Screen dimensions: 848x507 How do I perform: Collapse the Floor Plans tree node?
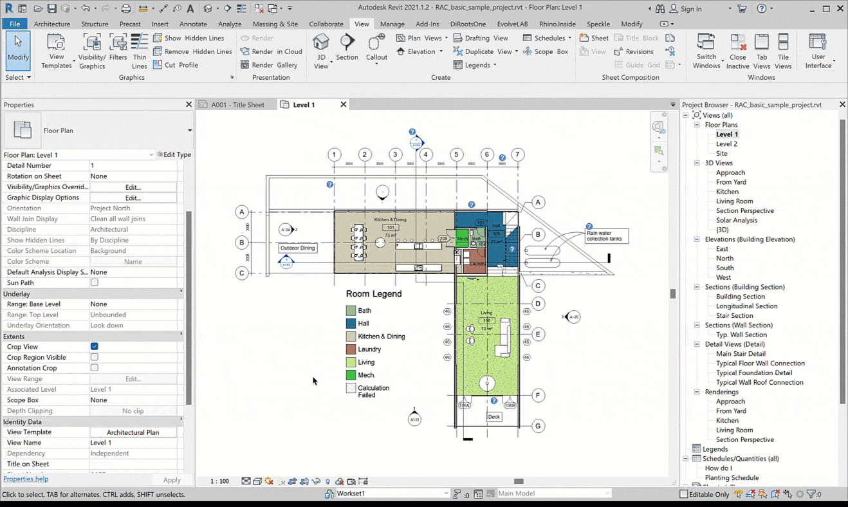696,125
